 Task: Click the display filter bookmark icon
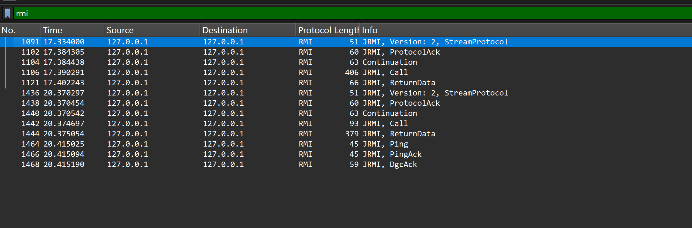tap(8, 13)
